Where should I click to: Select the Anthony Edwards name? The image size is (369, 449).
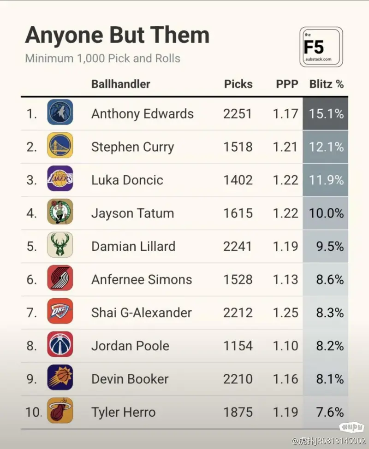pos(143,114)
